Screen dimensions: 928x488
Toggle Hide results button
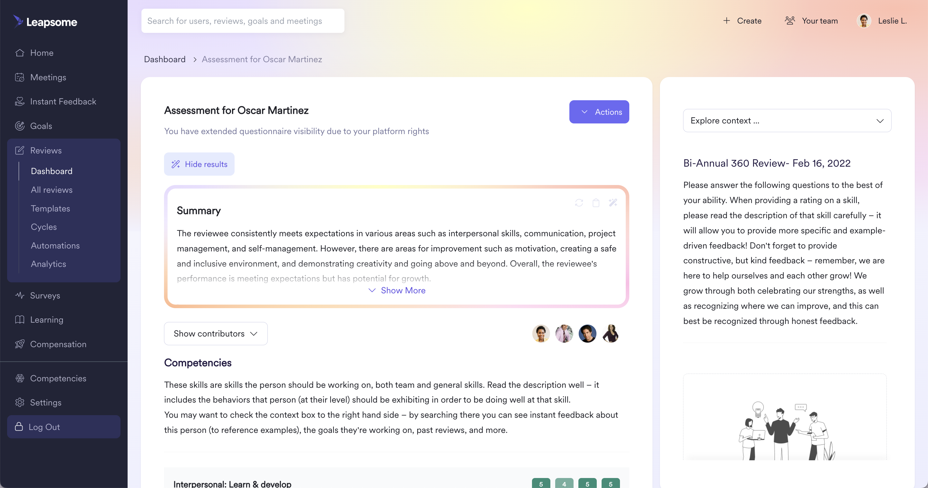[199, 164]
